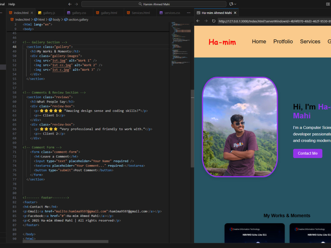This screenshot has width=331, height=248.
Task: Click the 'My Works & Moments' h3 code line
Action: pyautogui.click(x=55, y=52)
